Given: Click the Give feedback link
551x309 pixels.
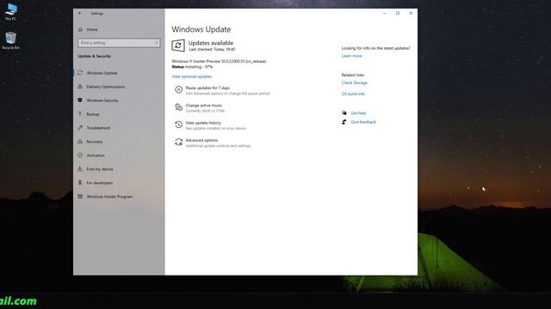Looking at the screenshot, I should 363,122.
